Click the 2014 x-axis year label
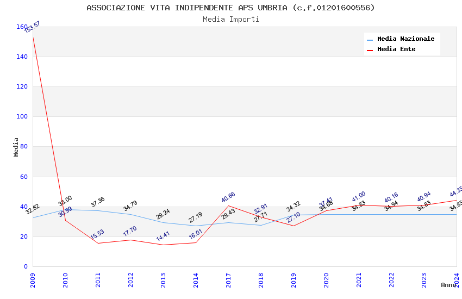Image resolution: width=462 pixels, height=299 pixels. click(196, 280)
